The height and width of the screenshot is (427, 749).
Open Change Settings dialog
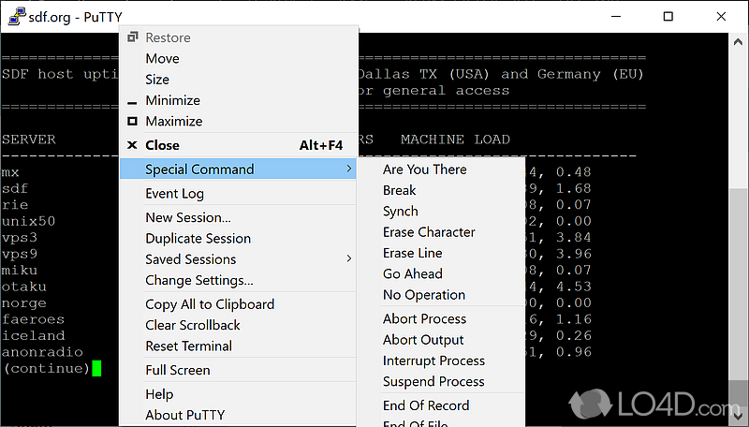(x=198, y=280)
